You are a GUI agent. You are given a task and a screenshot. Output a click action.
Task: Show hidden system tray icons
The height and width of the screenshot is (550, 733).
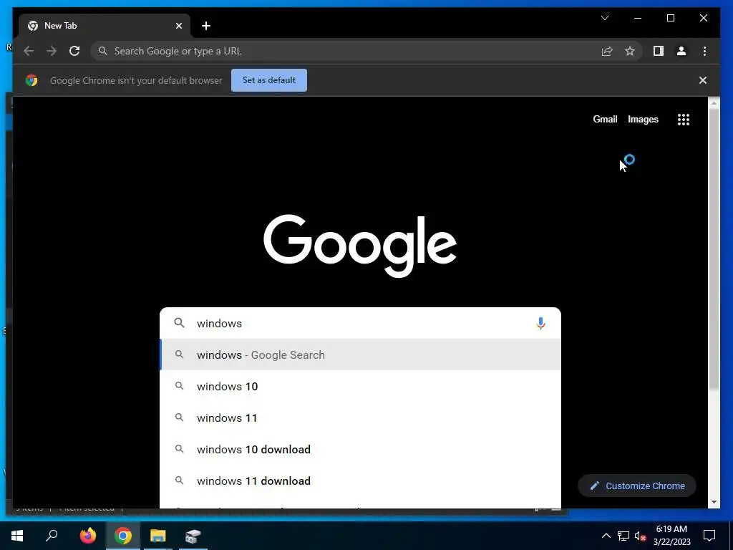pos(606,536)
